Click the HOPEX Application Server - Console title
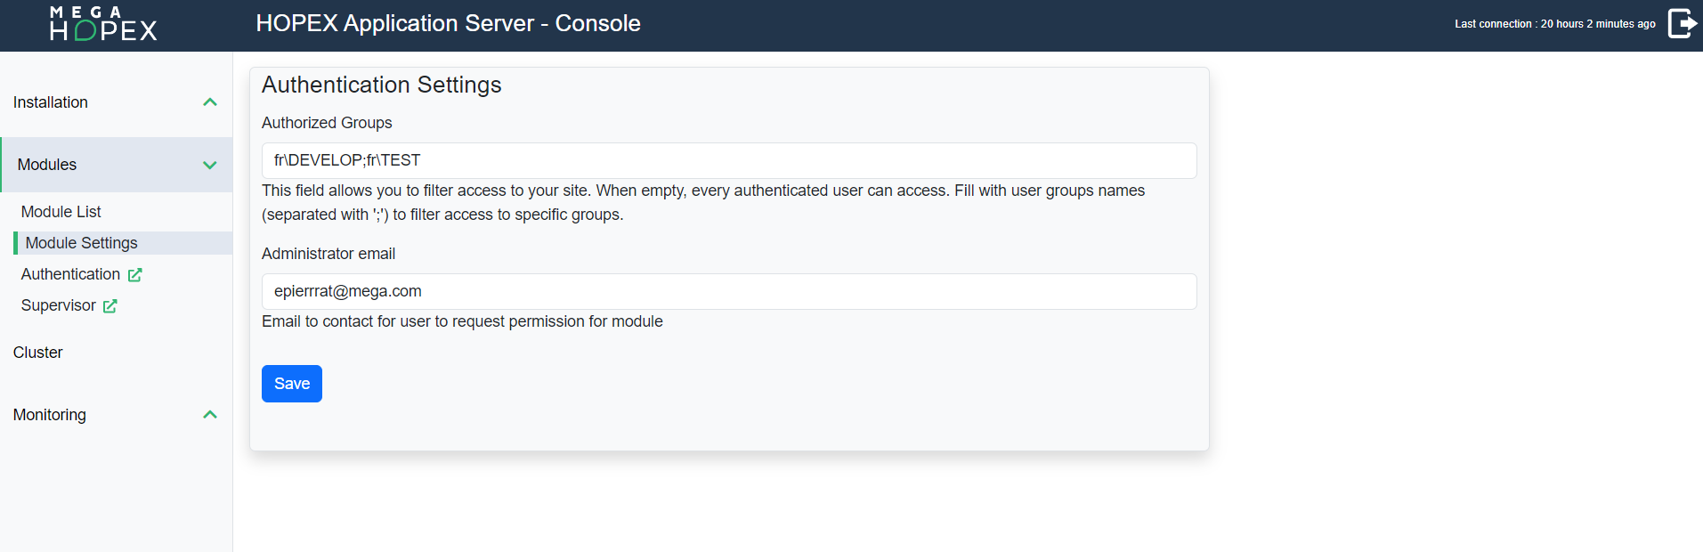 point(448,23)
